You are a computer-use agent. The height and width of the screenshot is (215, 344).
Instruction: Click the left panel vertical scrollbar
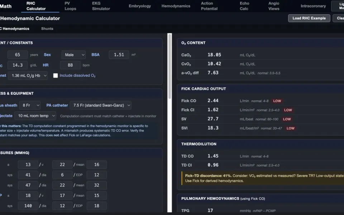[x=169, y=66]
